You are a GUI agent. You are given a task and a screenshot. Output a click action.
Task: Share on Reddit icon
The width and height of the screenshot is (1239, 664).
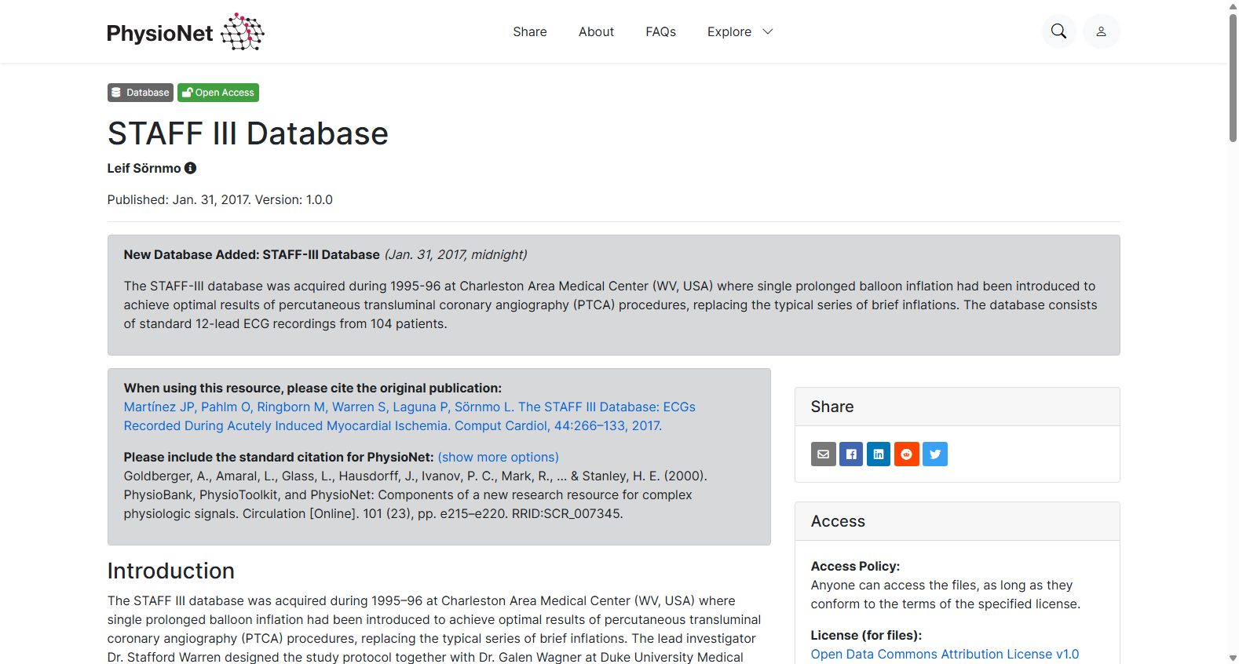(907, 454)
